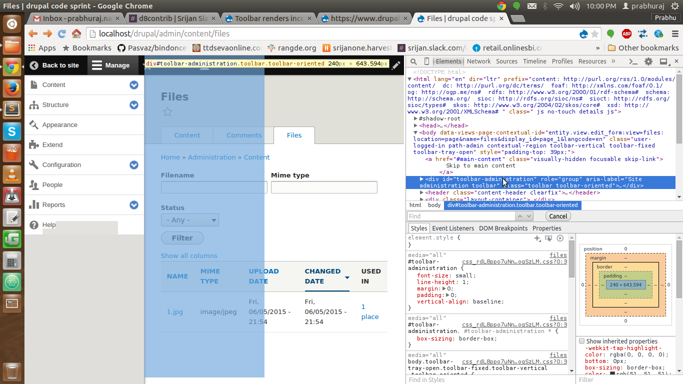Open the DevTools Timeline panel
683x384 pixels.
tap(534, 61)
